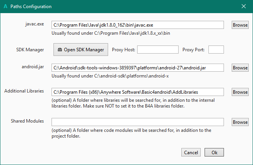Click the Shared Modules label
This screenshot has height=165, width=253.
pos(27,121)
